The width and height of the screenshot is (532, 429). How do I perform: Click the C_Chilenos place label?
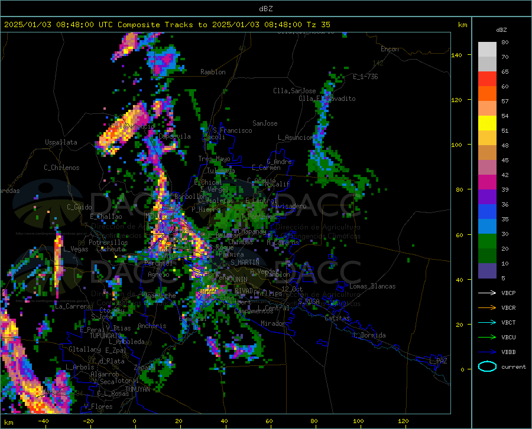click(x=61, y=168)
